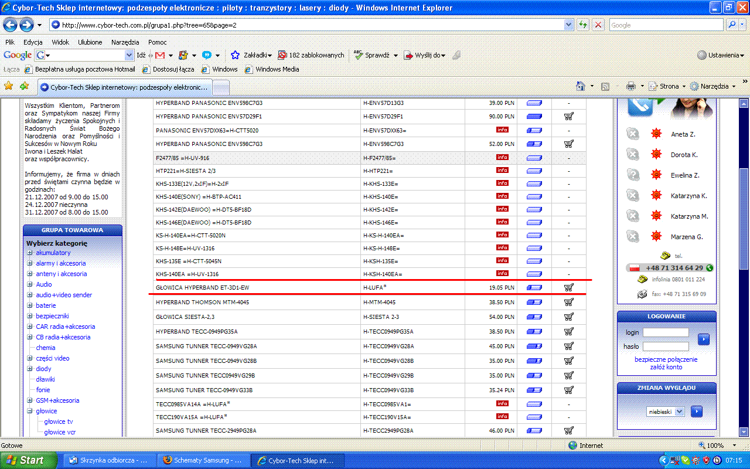Click the załóż konto link
This screenshot has width=750, height=469.
pos(666,367)
